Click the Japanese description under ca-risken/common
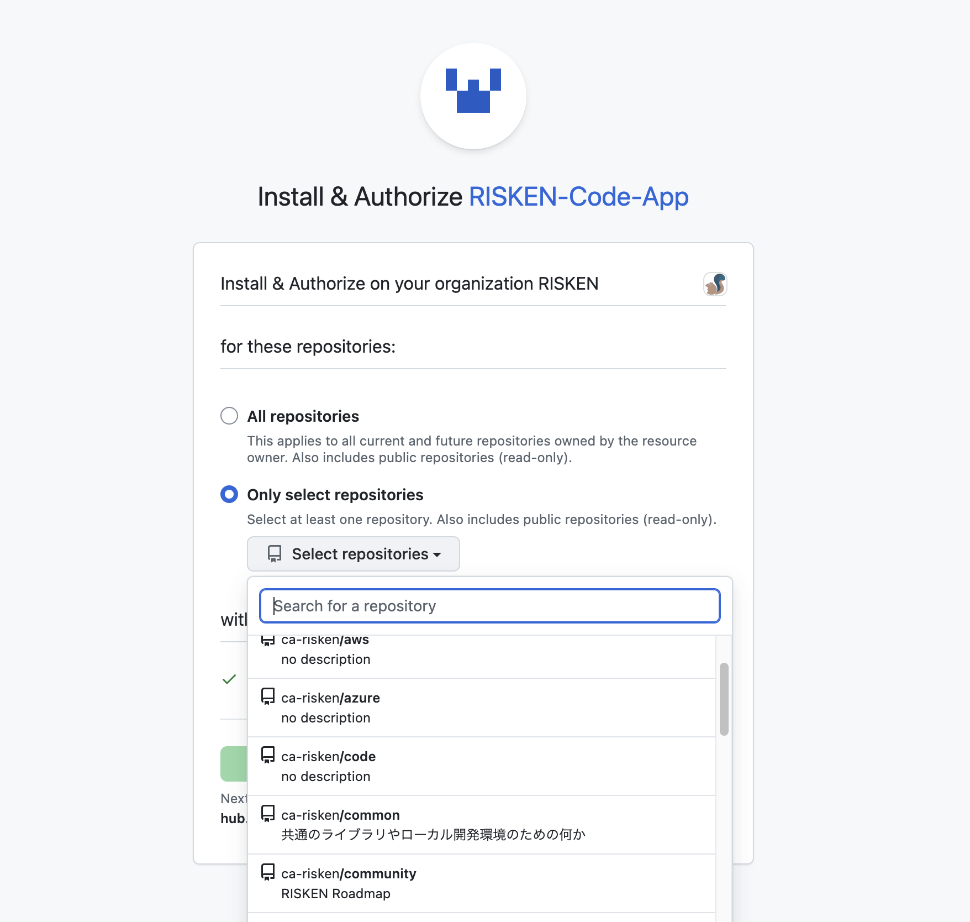Viewport: 970px width, 922px height. [x=433, y=835]
